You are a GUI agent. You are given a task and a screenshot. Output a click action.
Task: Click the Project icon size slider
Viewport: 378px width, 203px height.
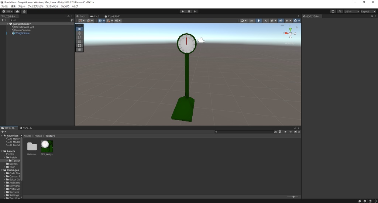pos(293,197)
